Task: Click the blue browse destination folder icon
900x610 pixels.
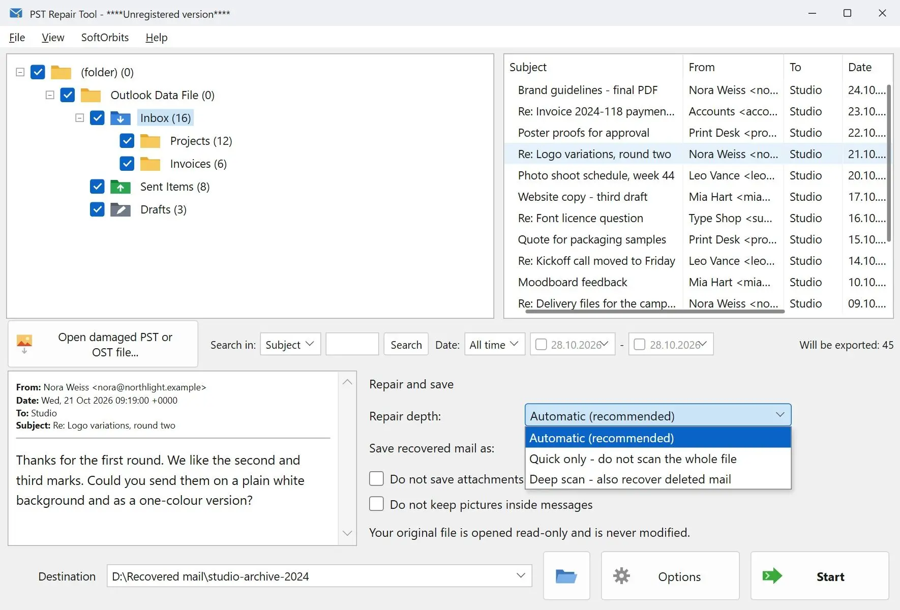Action: tap(566, 576)
